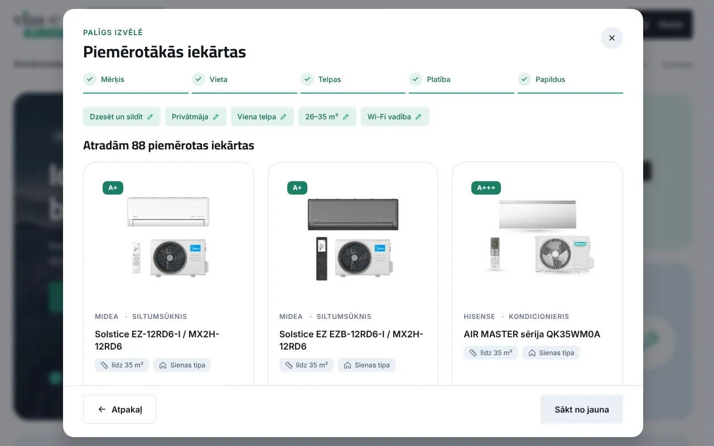Click the A+++ energy class badge
The width and height of the screenshot is (714, 446).
click(486, 188)
